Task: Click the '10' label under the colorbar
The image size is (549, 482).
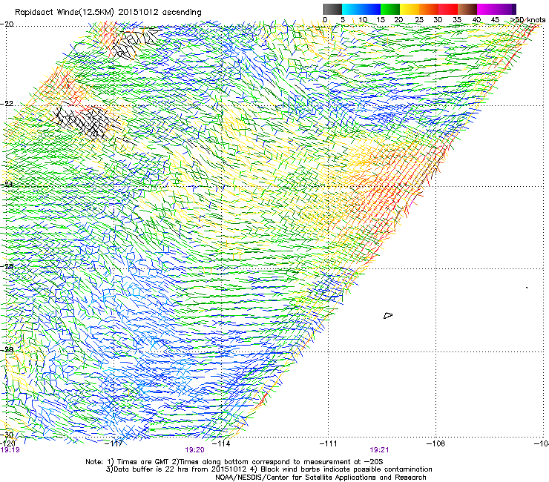Action: click(x=363, y=20)
